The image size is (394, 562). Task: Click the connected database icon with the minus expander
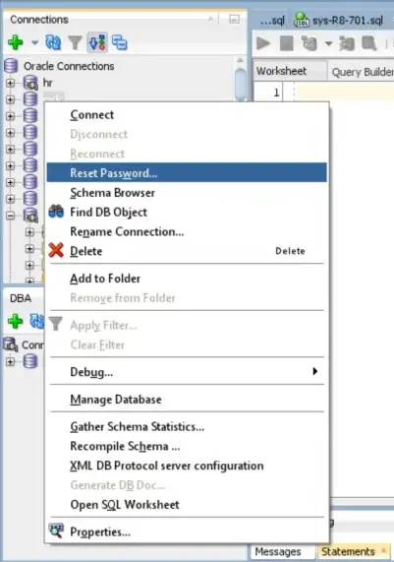click(x=30, y=216)
